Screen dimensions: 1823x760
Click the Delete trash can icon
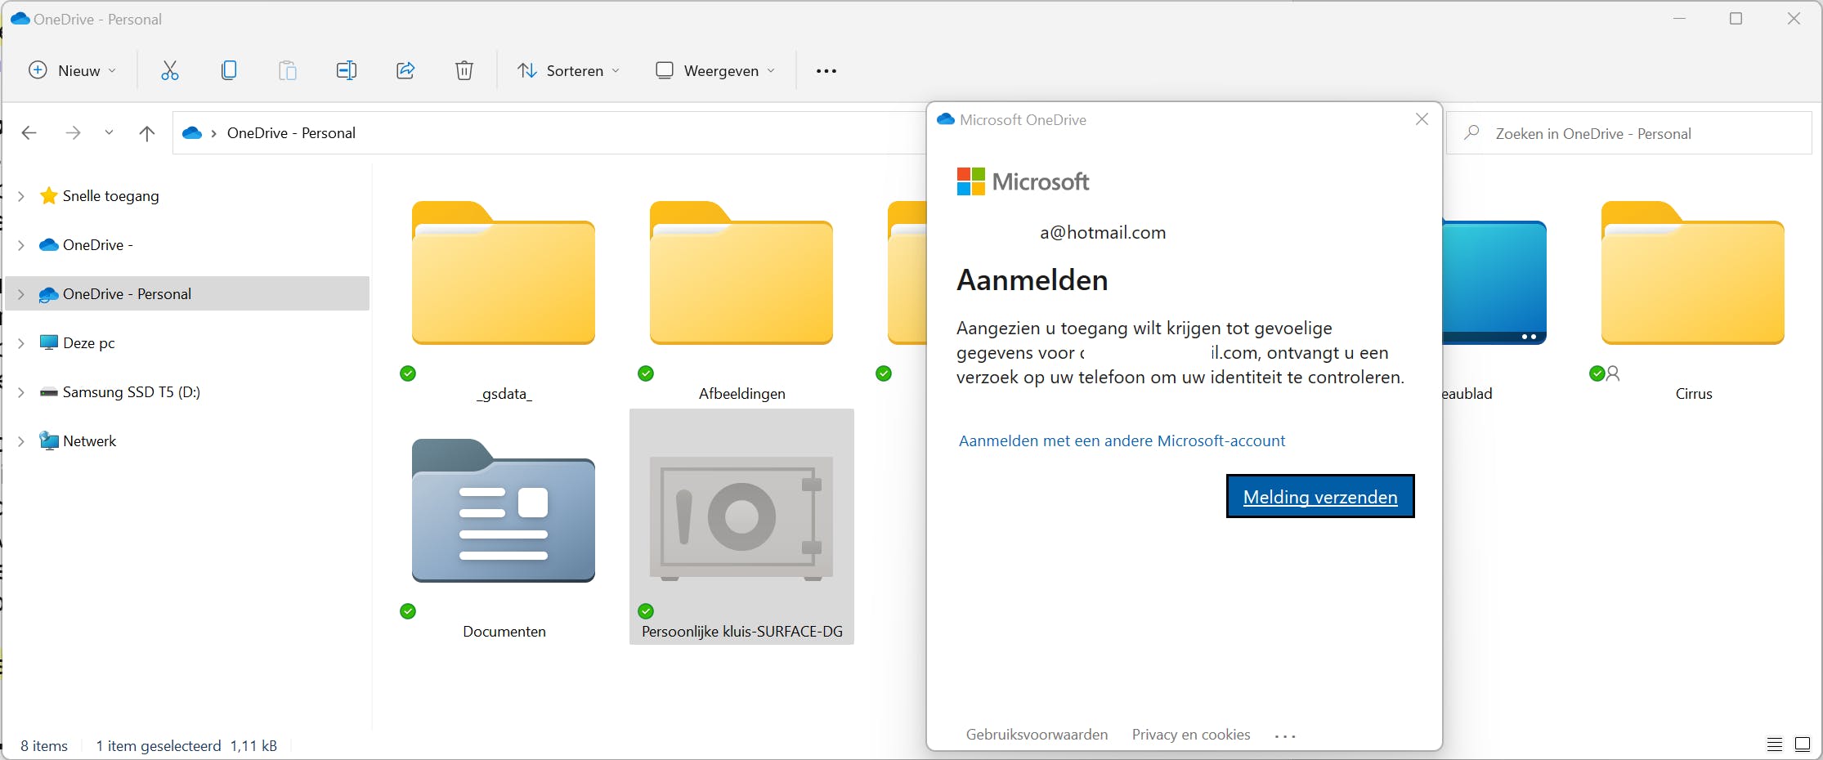464,71
